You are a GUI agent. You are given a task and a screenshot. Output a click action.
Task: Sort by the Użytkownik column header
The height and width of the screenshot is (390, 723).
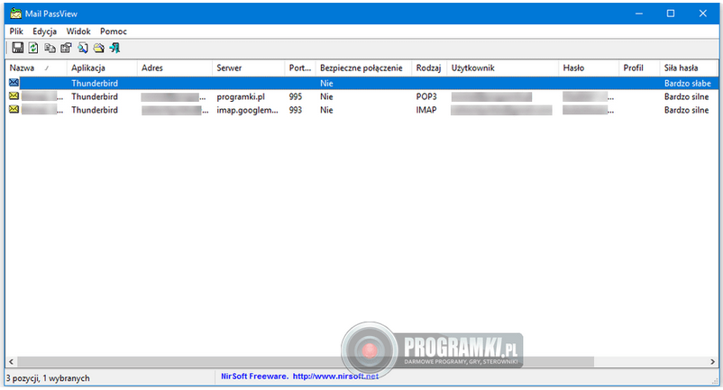(503, 68)
